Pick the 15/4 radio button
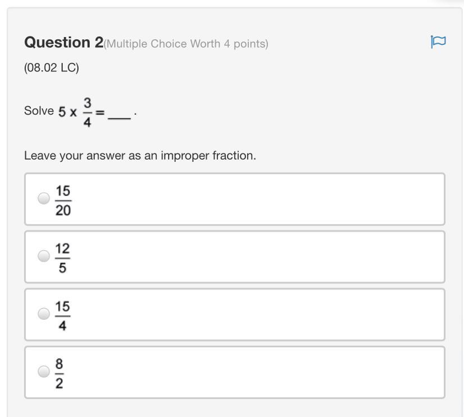Viewport: 464px width, 417px height. tap(43, 314)
